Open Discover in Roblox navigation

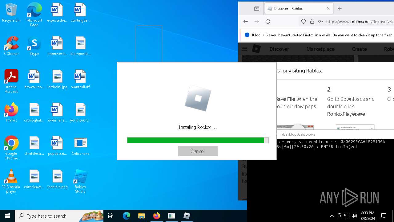279,49
